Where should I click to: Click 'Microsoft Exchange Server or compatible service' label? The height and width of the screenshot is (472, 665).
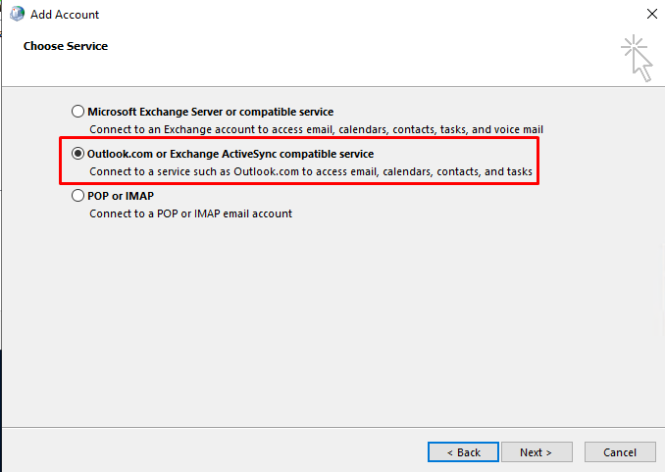tap(210, 112)
